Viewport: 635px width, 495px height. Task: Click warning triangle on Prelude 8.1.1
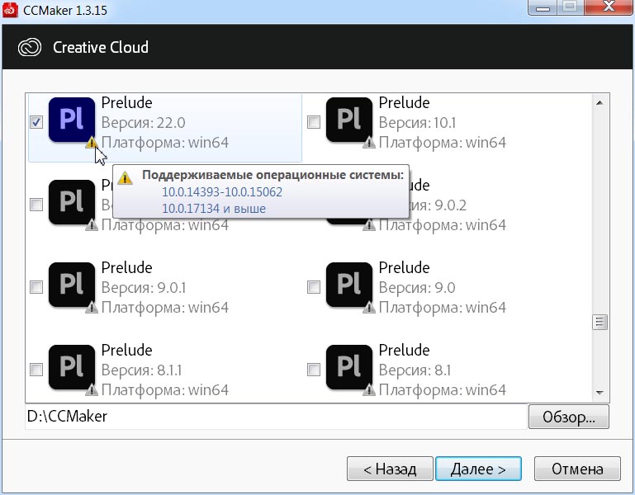[92, 390]
